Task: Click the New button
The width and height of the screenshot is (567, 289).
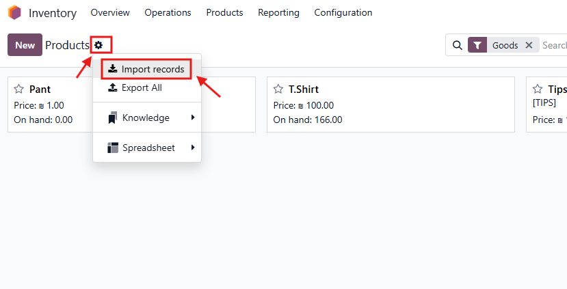Action: click(x=25, y=45)
